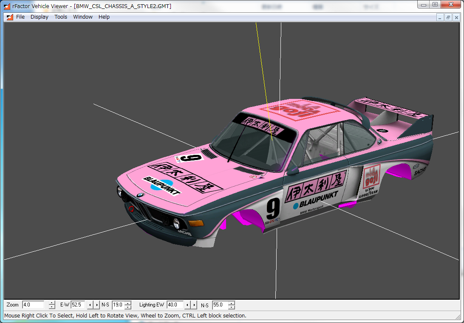Open the Tools menu
464x323 pixels.
pyautogui.click(x=61, y=17)
